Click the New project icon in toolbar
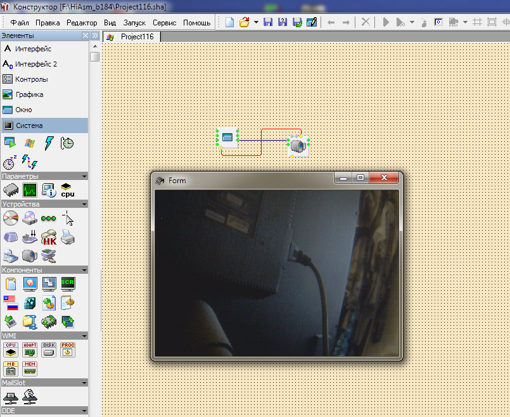This screenshot has width=510, height=417. [x=230, y=22]
